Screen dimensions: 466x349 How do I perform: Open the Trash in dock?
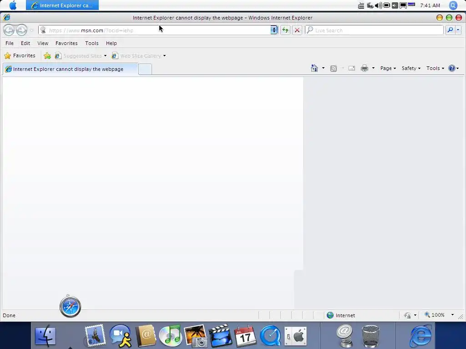pyautogui.click(x=370, y=336)
